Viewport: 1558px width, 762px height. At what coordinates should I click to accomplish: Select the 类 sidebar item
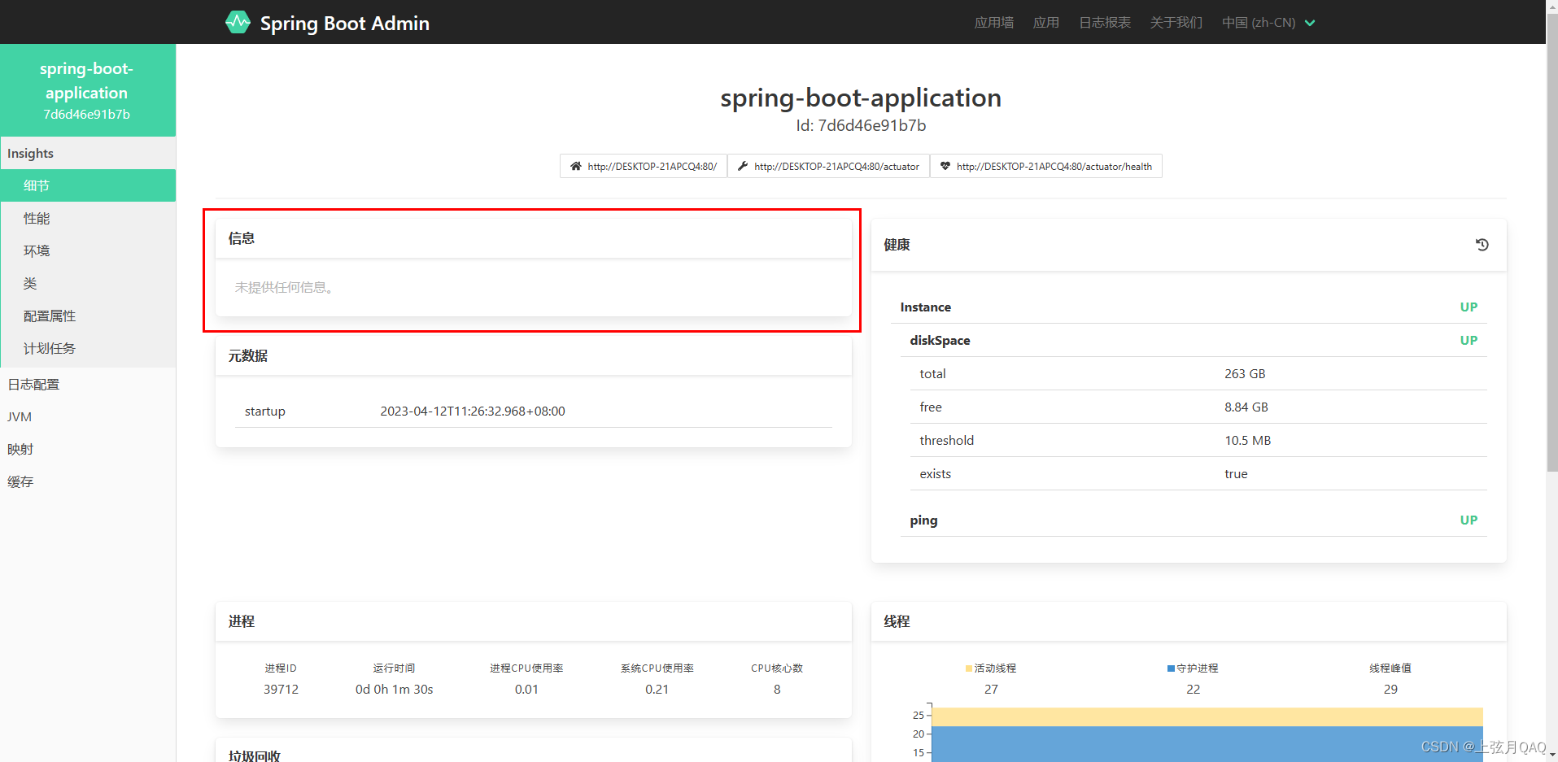(30, 283)
